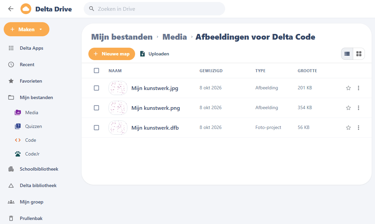This screenshot has height=224, width=375.
Task: Go to Media breadcrumb
Action: click(175, 37)
